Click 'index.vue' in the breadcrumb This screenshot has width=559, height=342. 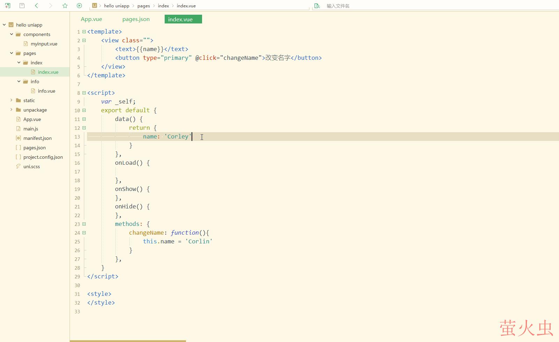186,6
